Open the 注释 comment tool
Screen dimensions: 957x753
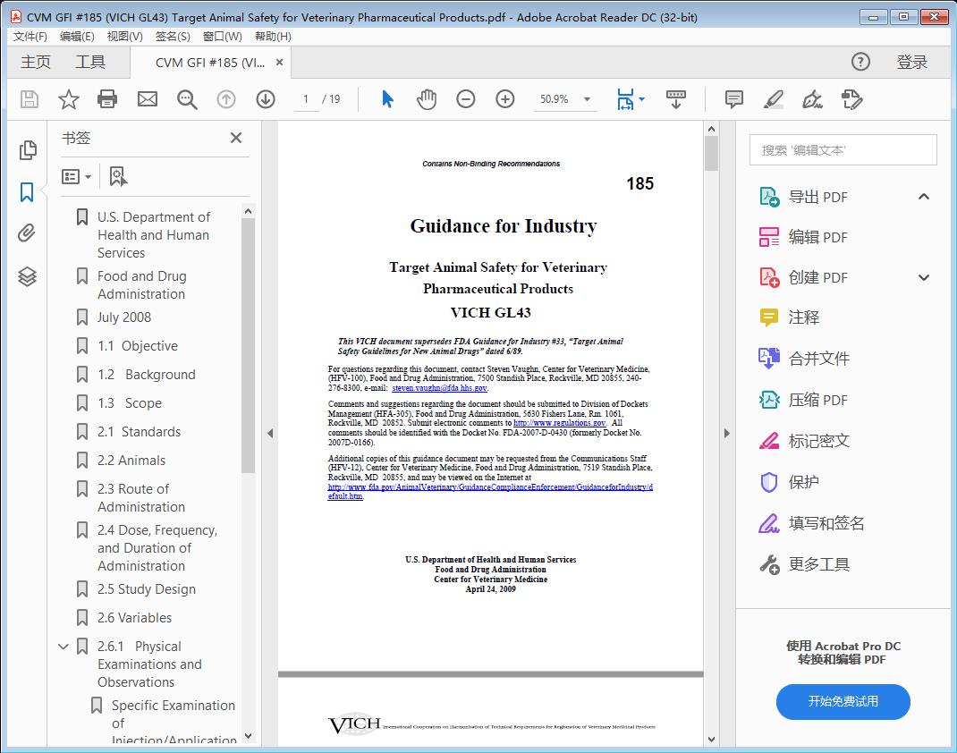[x=789, y=317]
